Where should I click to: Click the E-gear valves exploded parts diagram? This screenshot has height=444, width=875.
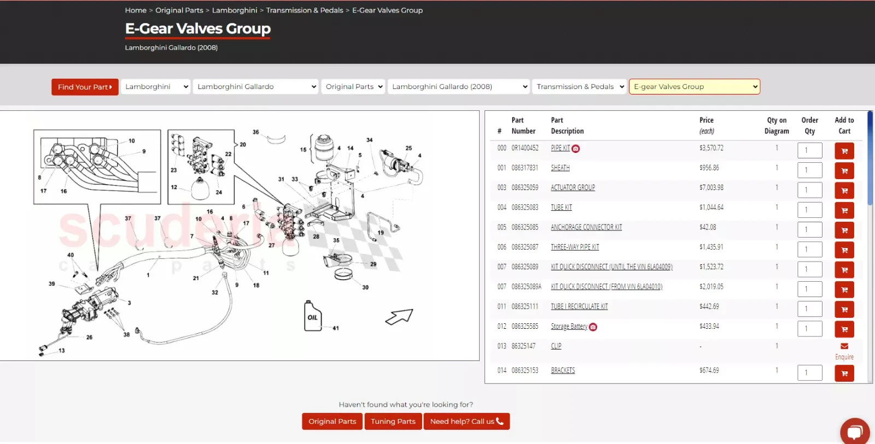[240, 235]
